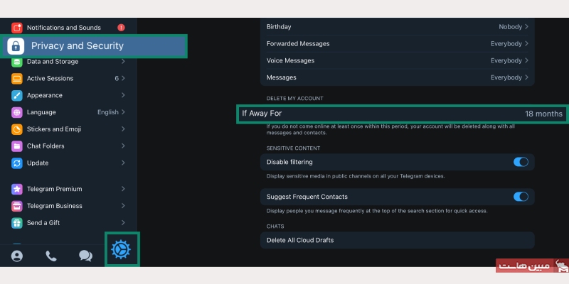The image size is (569, 284).
Task: Open Birthday privacy chevron
Action: [x=526, y=26]
